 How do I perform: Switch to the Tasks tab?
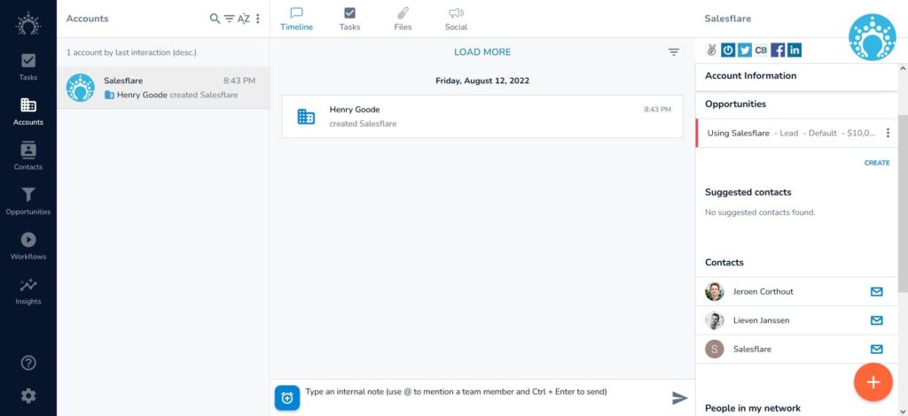349,19
